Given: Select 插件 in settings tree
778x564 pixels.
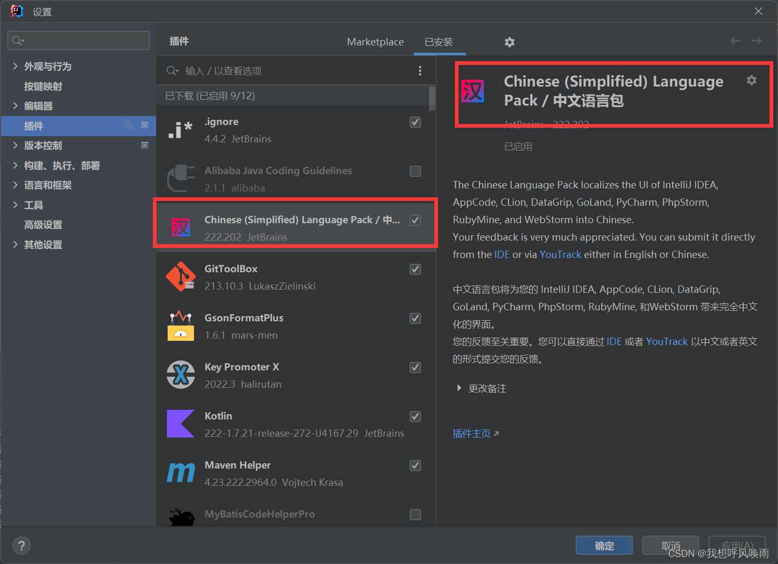Looking at the screenshot, I should [x=34, y=126].
